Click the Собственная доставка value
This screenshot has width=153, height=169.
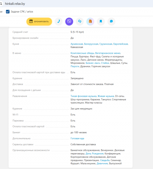point(83,144)
